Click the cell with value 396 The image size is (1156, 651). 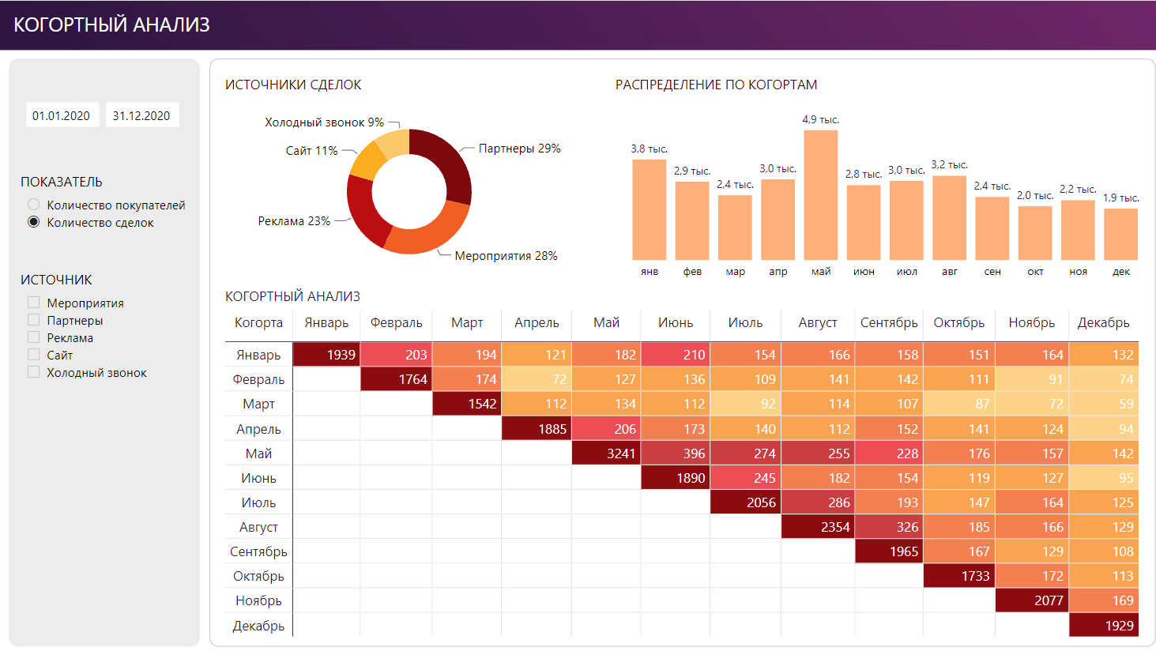[x=676, y=453]
